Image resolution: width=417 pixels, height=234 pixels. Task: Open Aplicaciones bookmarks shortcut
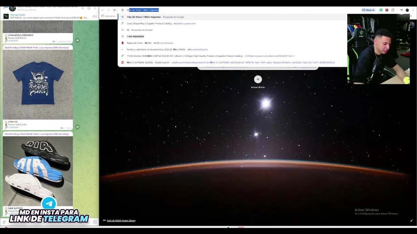pos(108,16)
